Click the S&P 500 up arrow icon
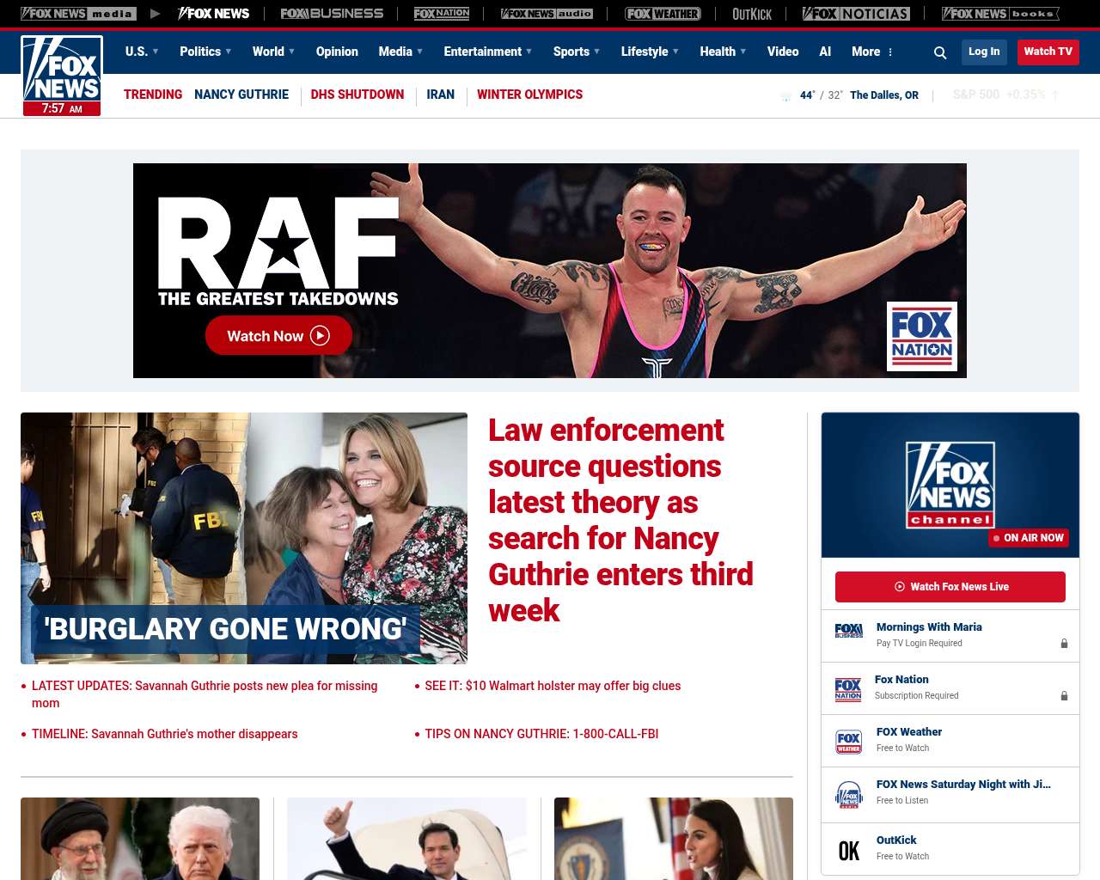The image size is (1100, 880). tap(1055, 95)
